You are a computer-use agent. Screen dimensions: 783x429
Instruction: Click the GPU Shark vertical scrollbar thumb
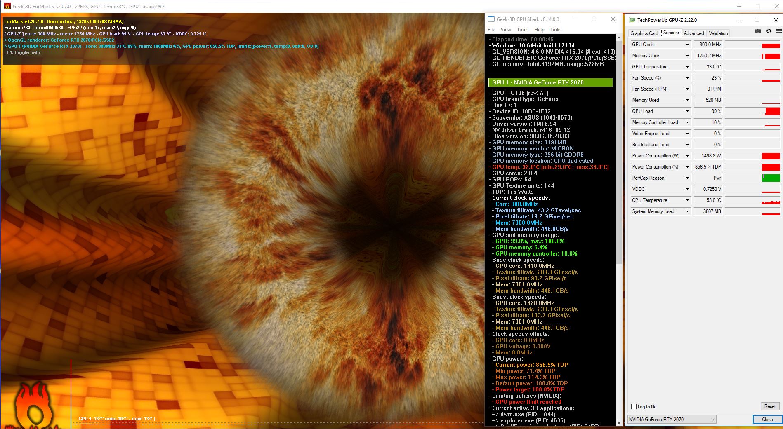tap(618, 152)
